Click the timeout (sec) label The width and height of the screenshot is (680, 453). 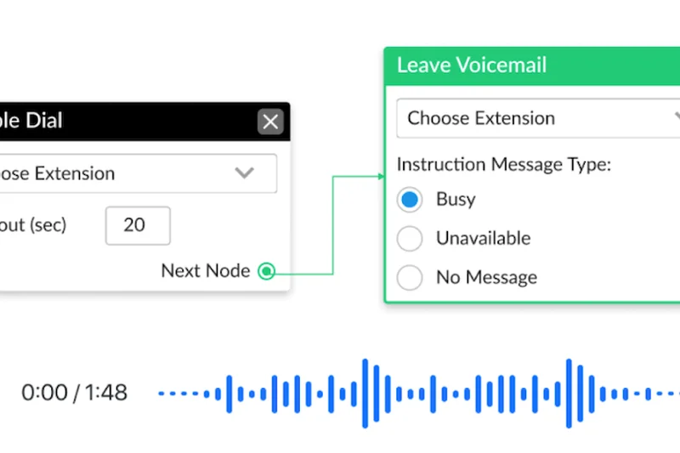(x=34, y=225)
